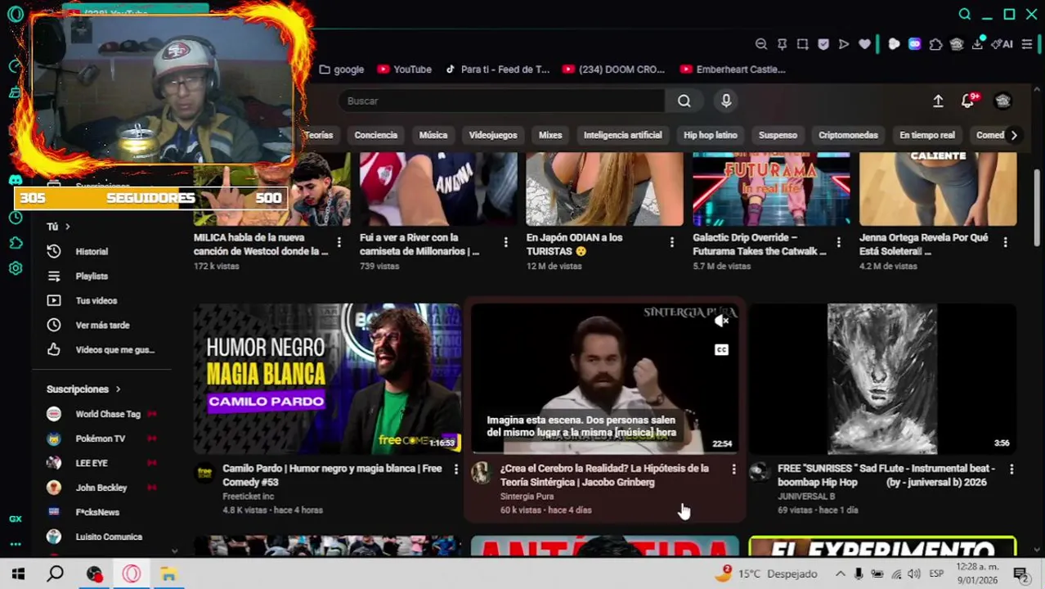Viewport: 1045px width, 589px height.
Task: Open options menu for MILICA video
Action: 339,242
